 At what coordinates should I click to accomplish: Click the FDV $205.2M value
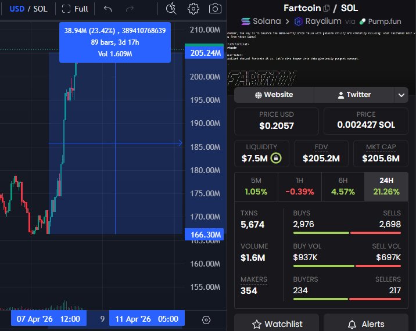click(321, 159)
